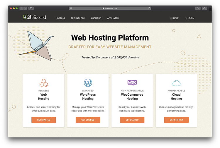
Task: Click the Login link
Action: coord(189,18)
